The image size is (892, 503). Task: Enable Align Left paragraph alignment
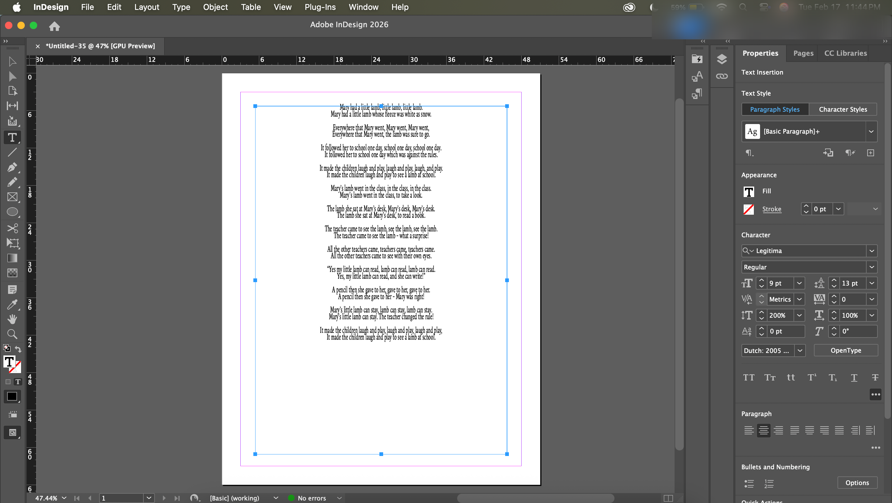pos(749,430)
